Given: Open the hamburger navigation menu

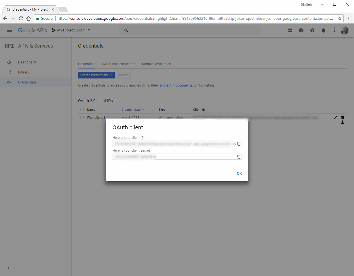Looking at the screenshot, I should point(9,30).
